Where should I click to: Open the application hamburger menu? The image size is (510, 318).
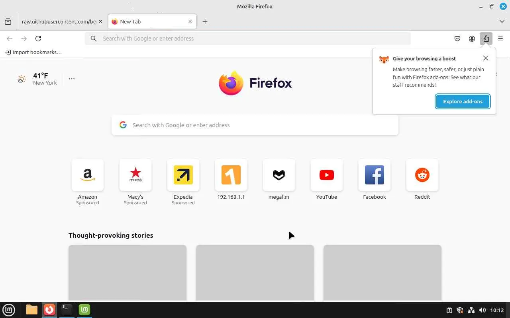pyautogui.click(x=500, y=39)
